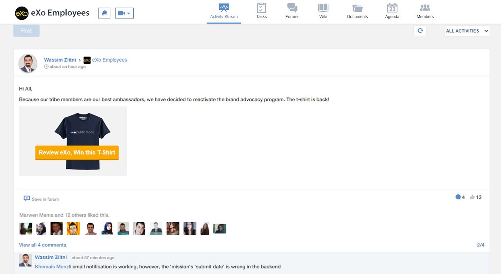Open the Wiki tab
Image resolution: width=501 pixels, height=274 pixels.
(323, 12)
